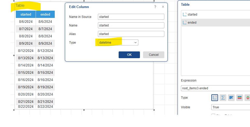Select 8/19/2024 in the ended column
The height and width of the screenshot is (127, 250).
(x=45, y=87)
